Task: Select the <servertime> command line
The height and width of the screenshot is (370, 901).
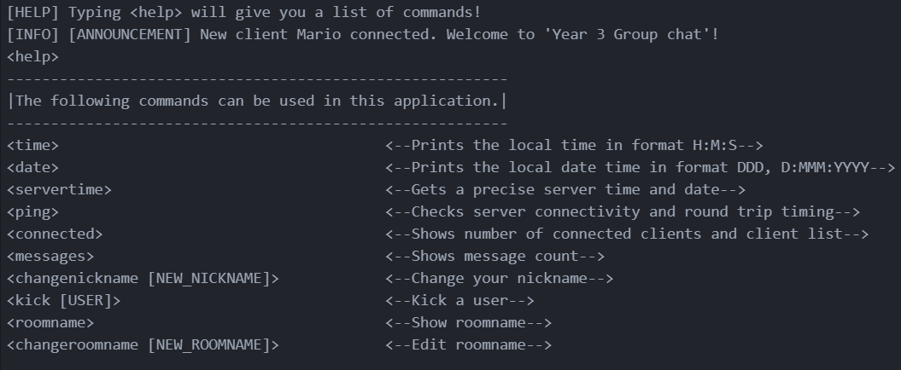Action: [x=59, y=190]
